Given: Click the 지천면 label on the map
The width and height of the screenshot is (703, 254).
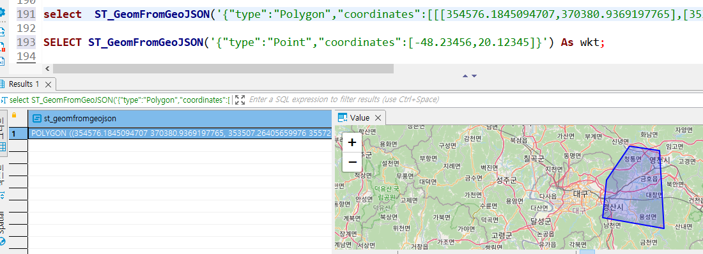Looking at the screenshot, I should point(553,169).
